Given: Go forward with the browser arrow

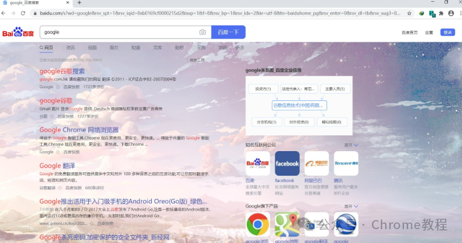Looking at the screenshot, I should point(13,13).
